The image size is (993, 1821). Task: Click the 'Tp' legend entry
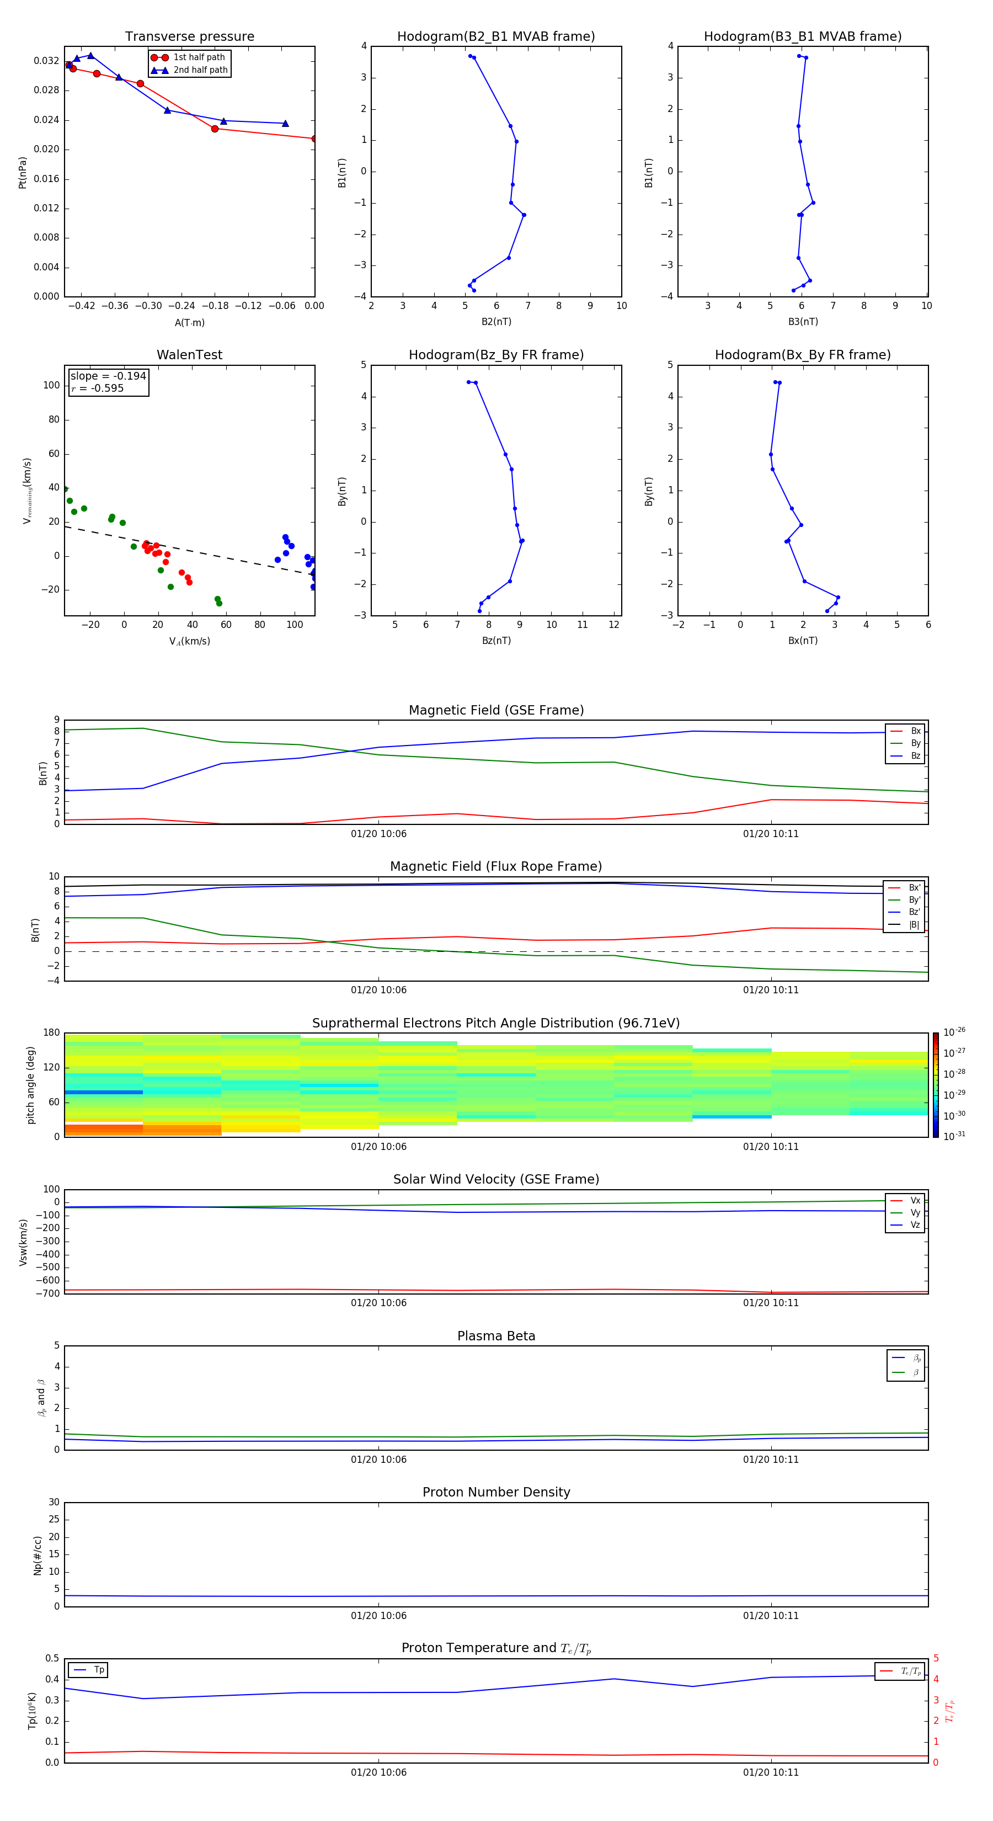89,1670
